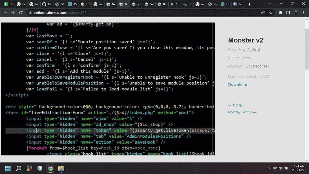Screen dimensions: 309x174
Task: Open the Wi-Fi network status icon
Action: (x=275, y=168)
